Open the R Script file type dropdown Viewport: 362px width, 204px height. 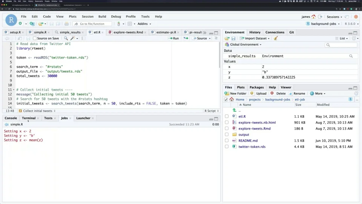coord(211,111)
